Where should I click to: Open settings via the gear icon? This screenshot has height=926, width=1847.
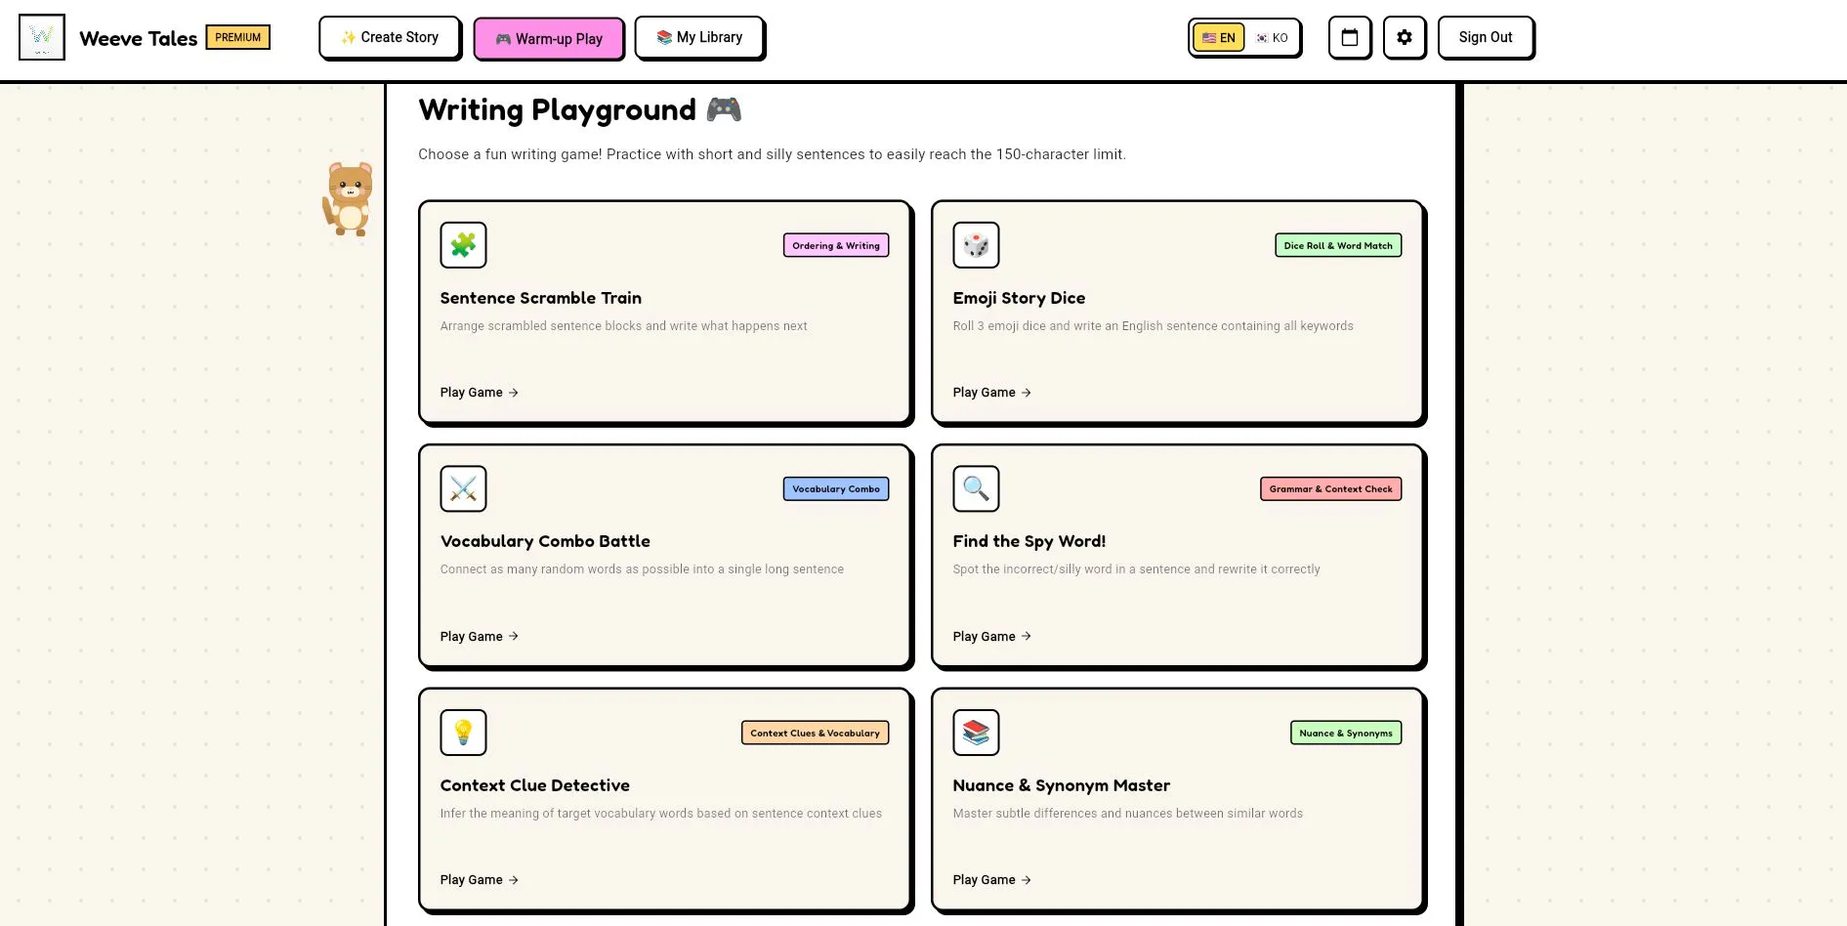[x=1405, y=37]
